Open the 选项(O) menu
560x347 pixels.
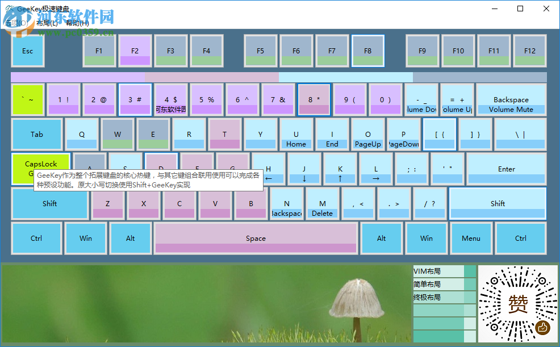tap(16, 23)
